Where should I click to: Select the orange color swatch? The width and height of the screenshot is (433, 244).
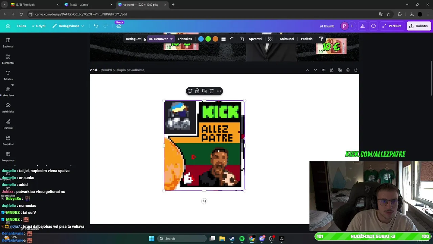(x=215, y=39)
